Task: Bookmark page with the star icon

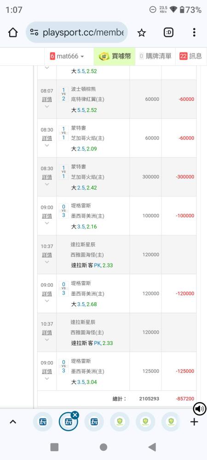Action: click(x=142, y=33)
